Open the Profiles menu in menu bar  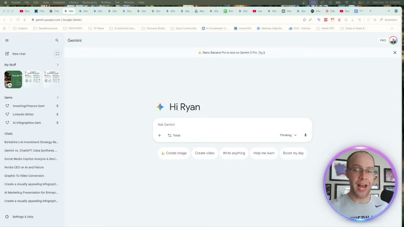pyautogui.click(x=106, y=3)
